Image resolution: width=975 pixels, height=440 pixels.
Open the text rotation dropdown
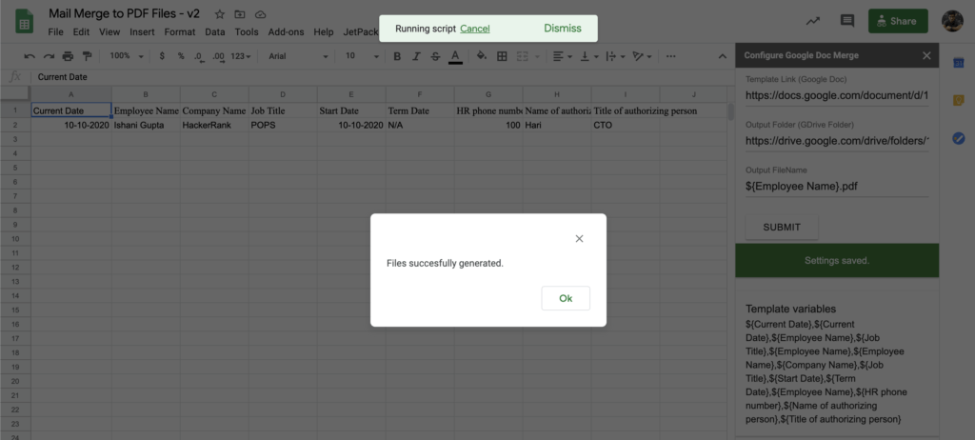click(641, 56)
